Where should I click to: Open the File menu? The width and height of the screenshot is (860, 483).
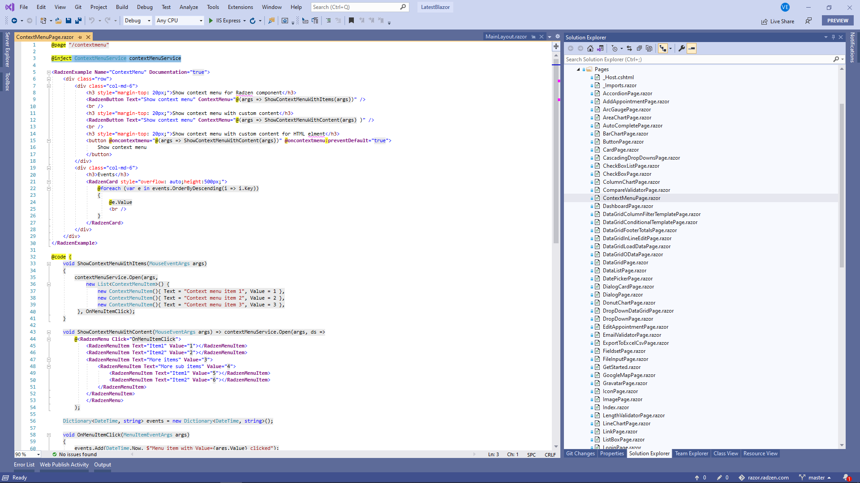(x=24, y=7)
